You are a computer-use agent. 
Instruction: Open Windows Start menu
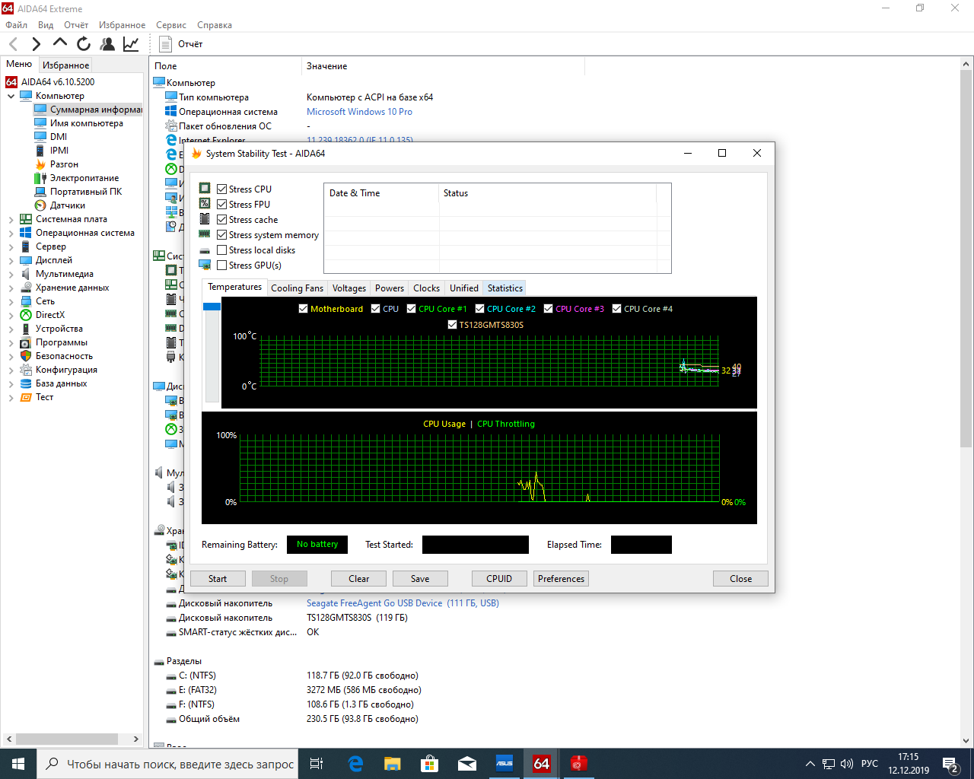coord(18,764)
